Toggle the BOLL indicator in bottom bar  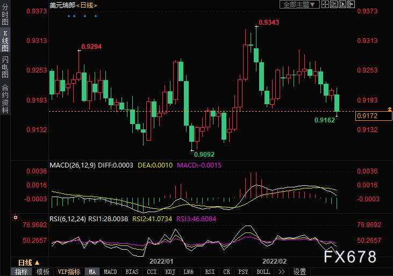[x=263, y=272]
